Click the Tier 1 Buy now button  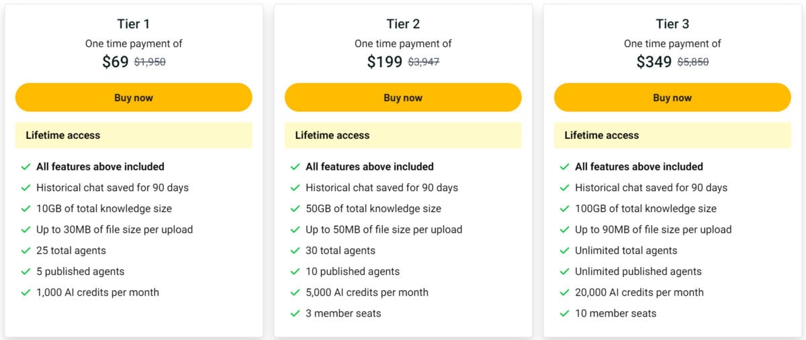(x=134, y=97)
